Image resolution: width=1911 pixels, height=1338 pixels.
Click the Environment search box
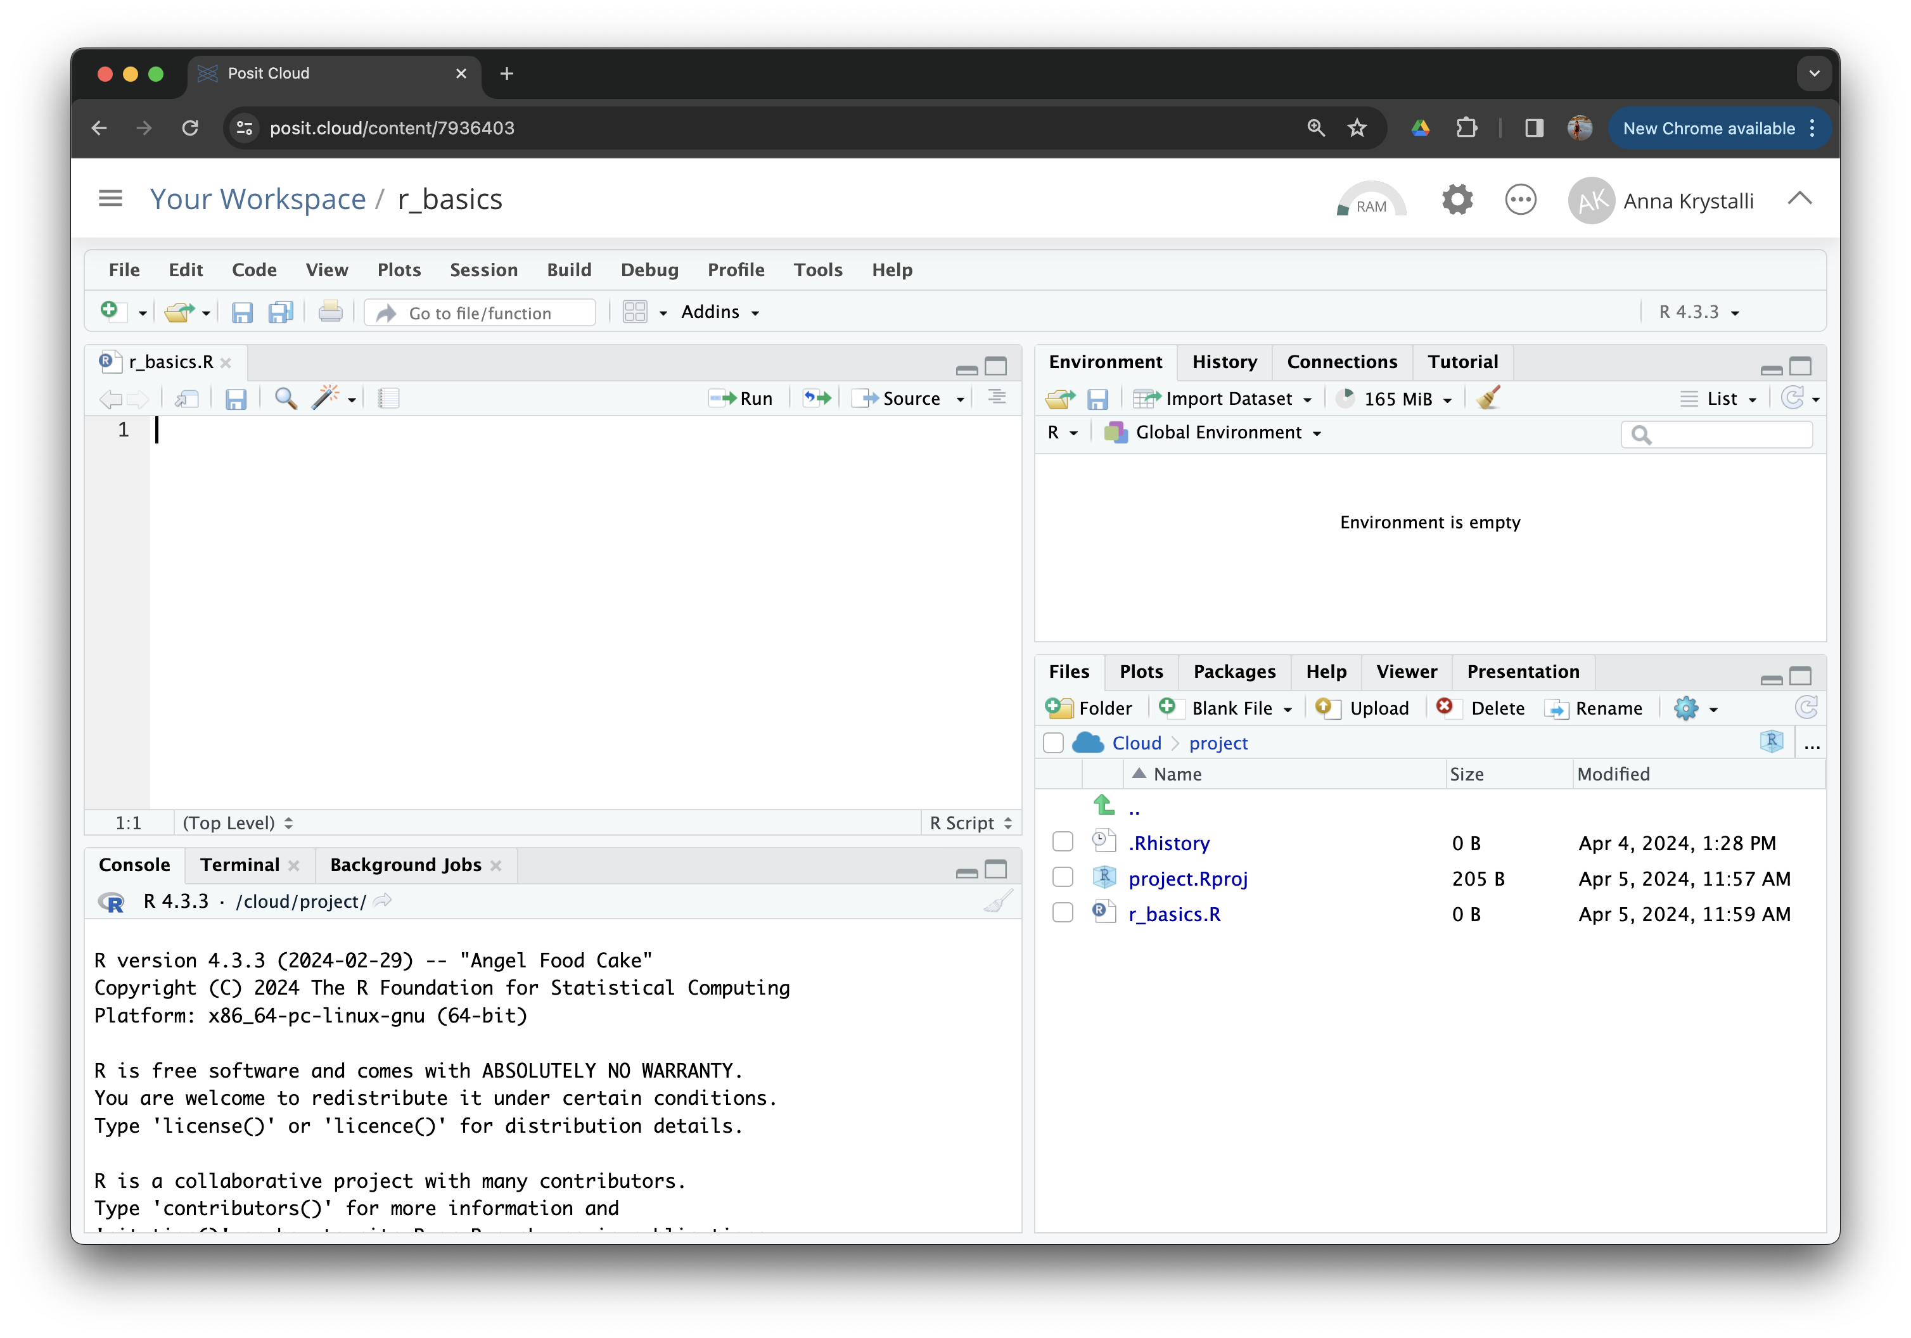(1716, 435)
